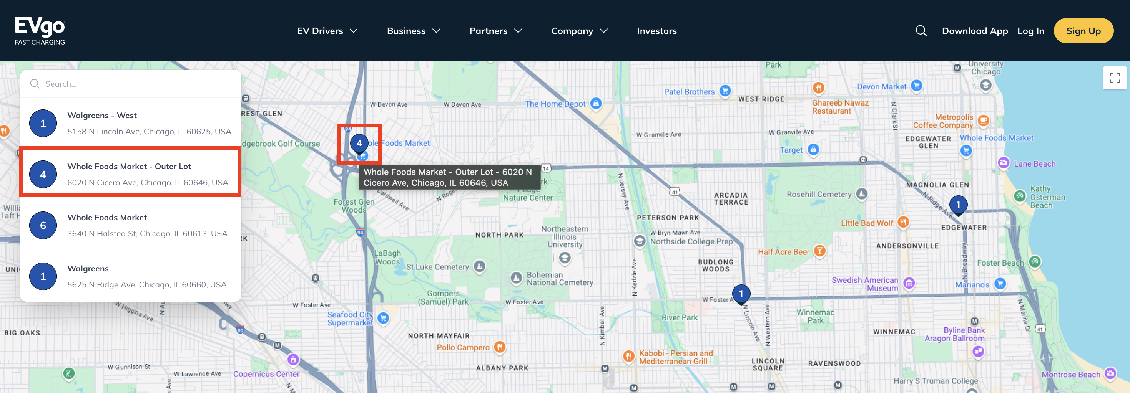Click the Metropolis Coffee Company icon
This screenshot has height=393, width=1130.
984,121
